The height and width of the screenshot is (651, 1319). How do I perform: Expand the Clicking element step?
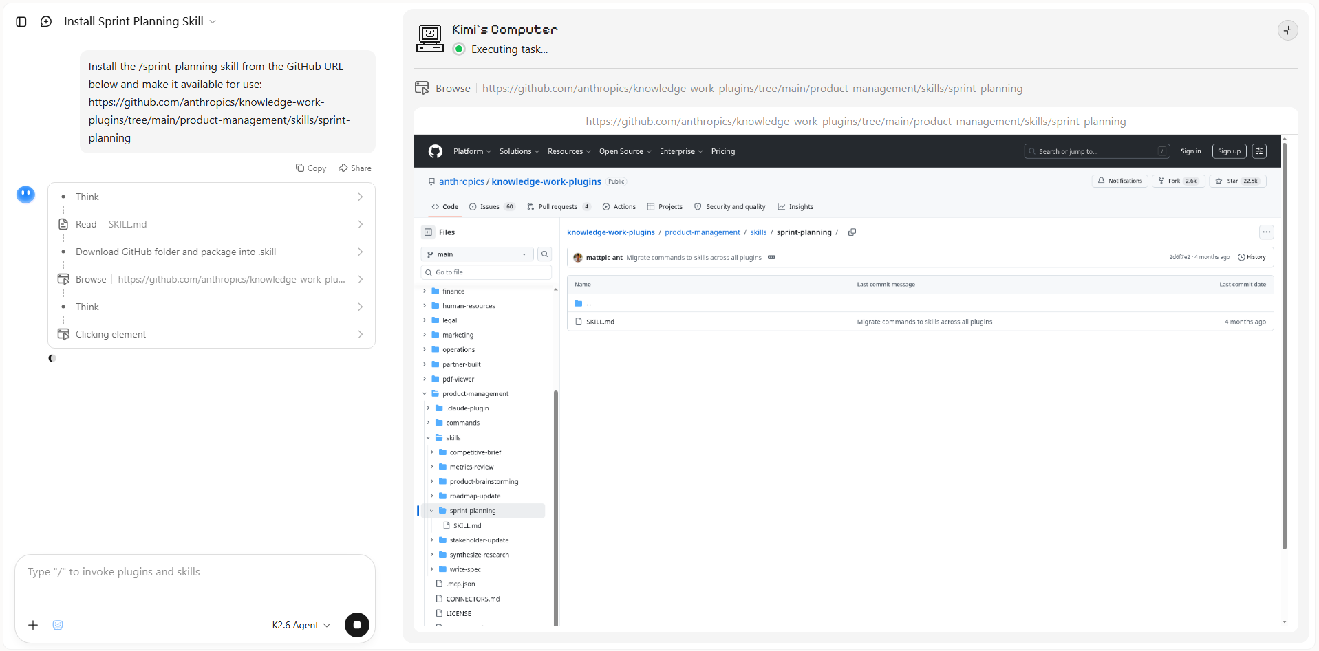click(x=212, y=334)
